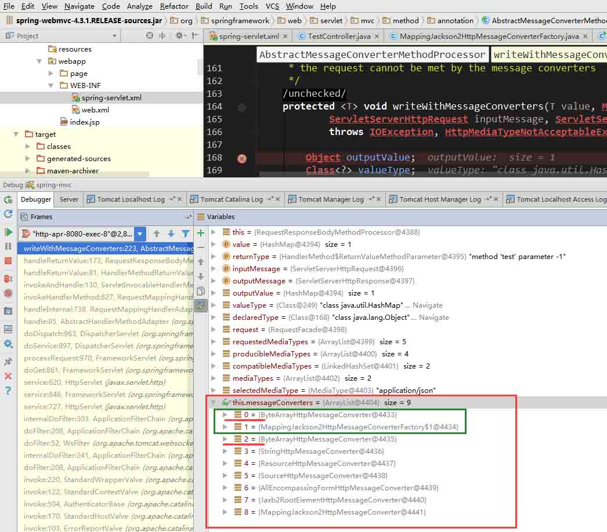Stop the debug session (red square)
The width and height of the screenshot is (607, 532).
8,261
